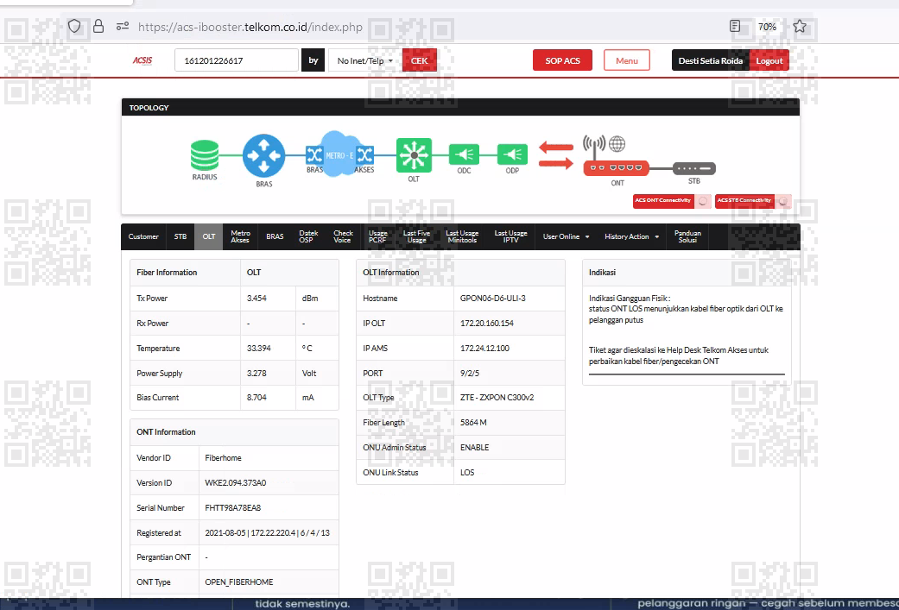Open the Check Voice tab
Image resolution: width=899 pixels, height=610 pixels.
point(343,236)
